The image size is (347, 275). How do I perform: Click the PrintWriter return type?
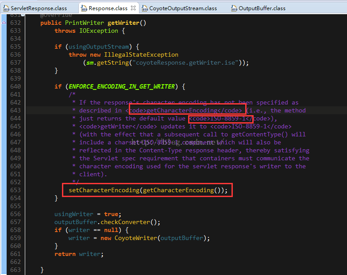click(84, 23)
